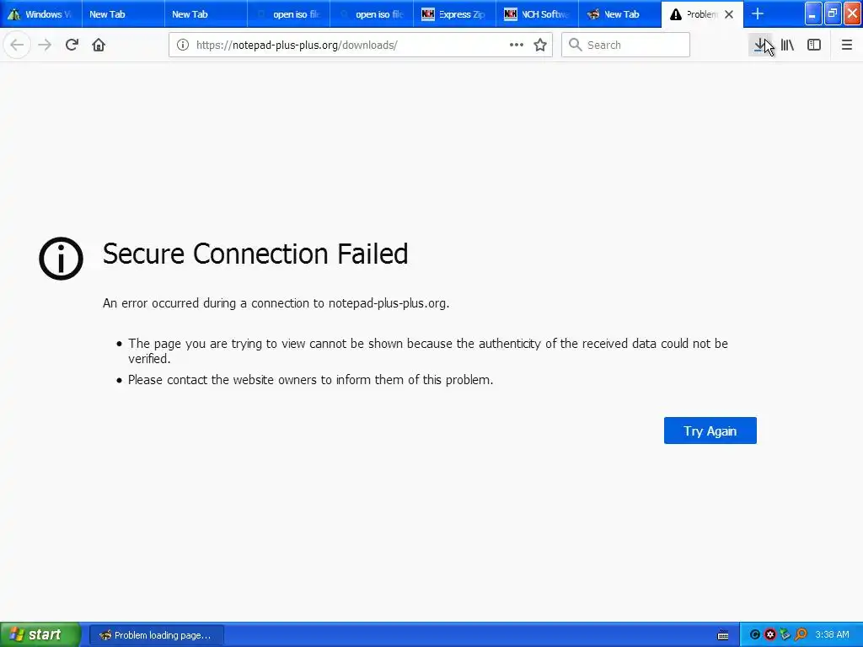863x647 pixels.
Task: Close the Problem loading page tab
Action: [x=729, y=14]
